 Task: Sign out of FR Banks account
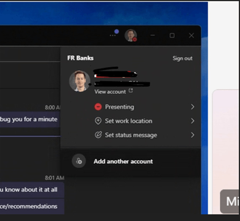[x=182, y=58]
